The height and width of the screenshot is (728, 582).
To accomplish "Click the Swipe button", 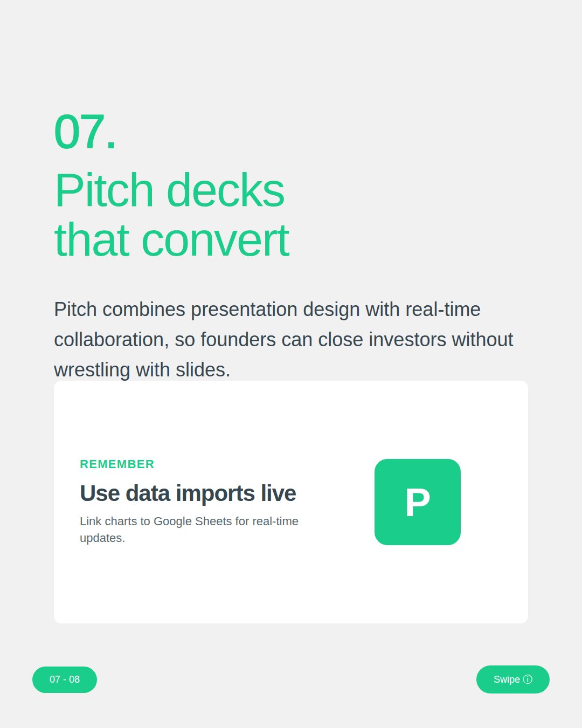I will point(513,679).
